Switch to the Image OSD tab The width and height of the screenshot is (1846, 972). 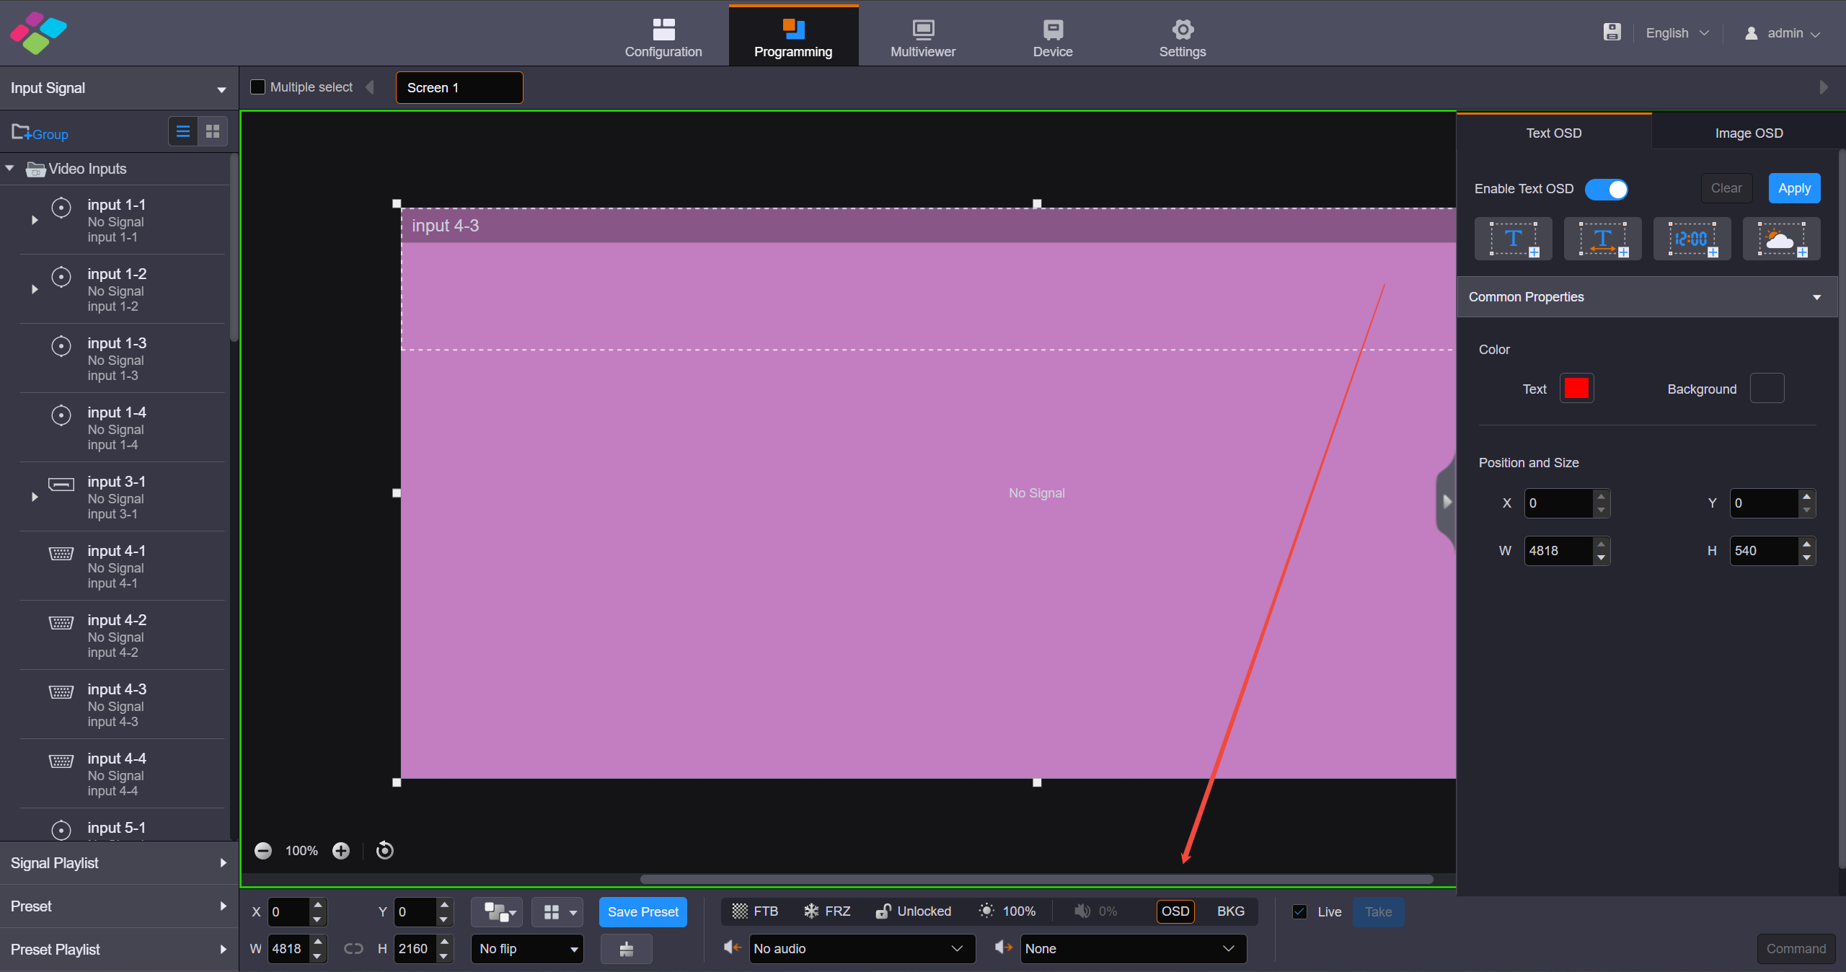click(1748, 133)
